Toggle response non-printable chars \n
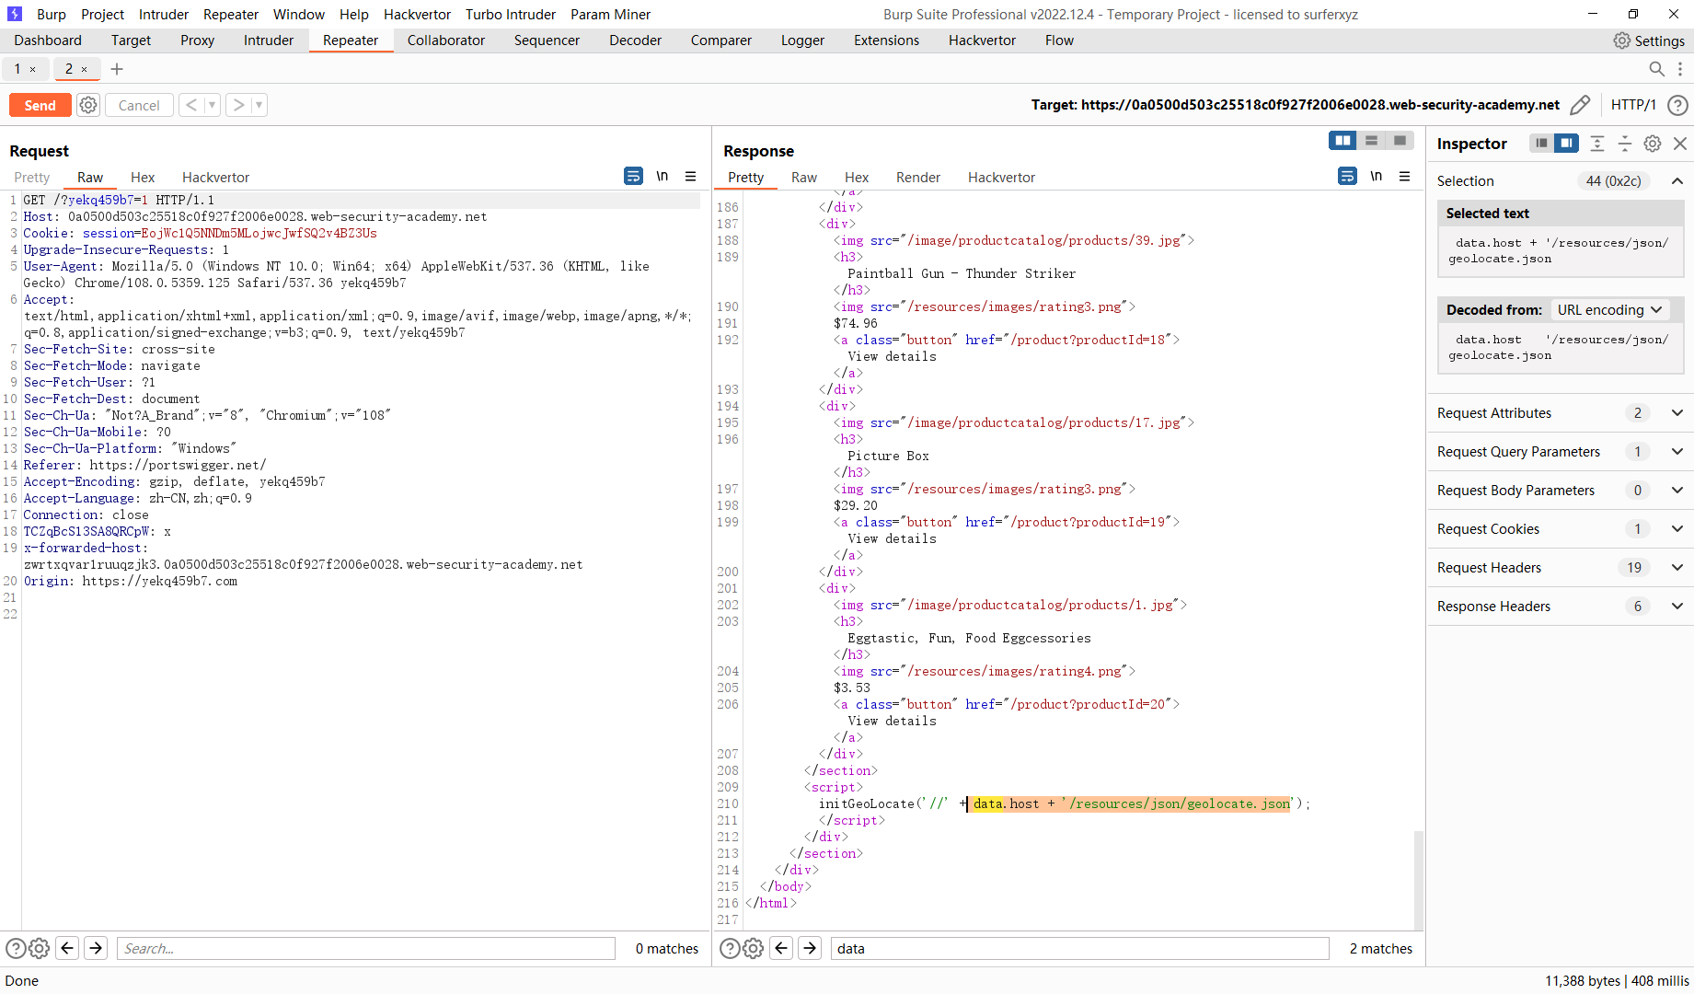This screenshot has height=994, width=1694. click(x=1377, y=176)
